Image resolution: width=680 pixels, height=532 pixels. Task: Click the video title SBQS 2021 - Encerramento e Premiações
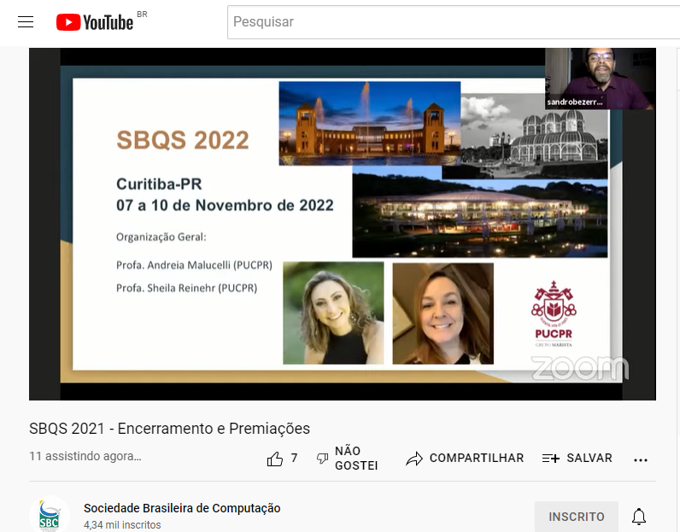(x=169, y=429)
